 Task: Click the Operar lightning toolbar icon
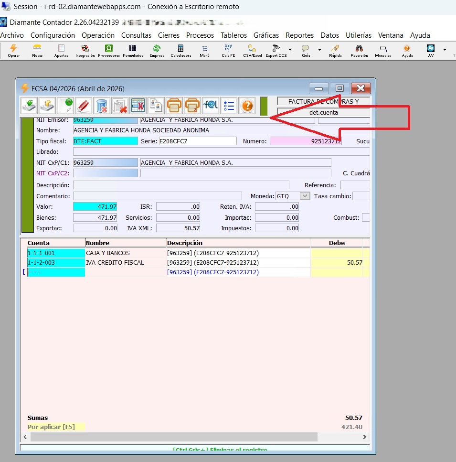pyautogui.click(x=13, y=51)
